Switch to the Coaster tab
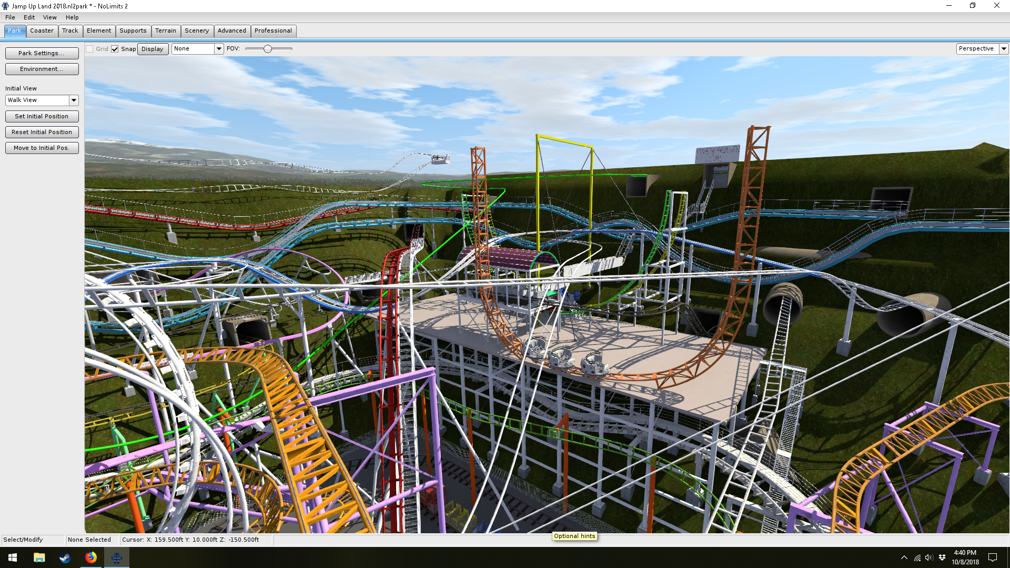1010x568 pixels. click(42, 31)
